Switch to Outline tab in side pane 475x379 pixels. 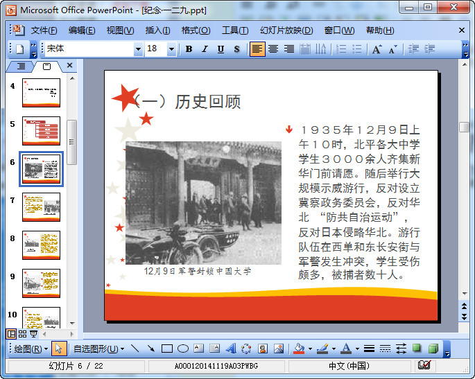coord(21,66)
